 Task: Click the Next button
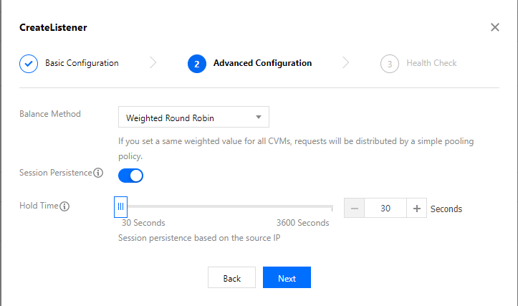click(287, 278)
